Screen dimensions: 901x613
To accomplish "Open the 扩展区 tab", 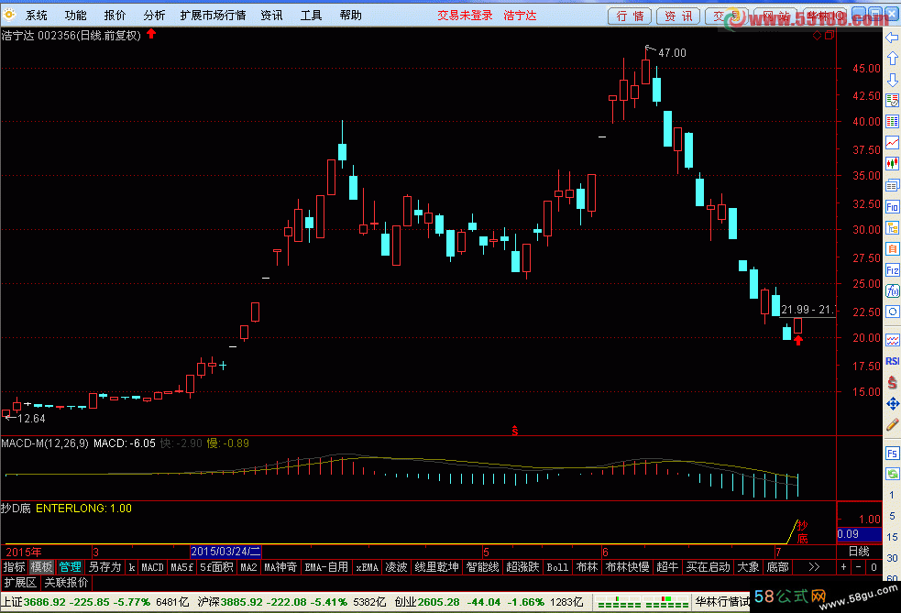I will click(20, 583).
